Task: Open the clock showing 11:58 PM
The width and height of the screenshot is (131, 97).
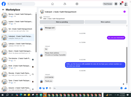Action: click(122, 95)
